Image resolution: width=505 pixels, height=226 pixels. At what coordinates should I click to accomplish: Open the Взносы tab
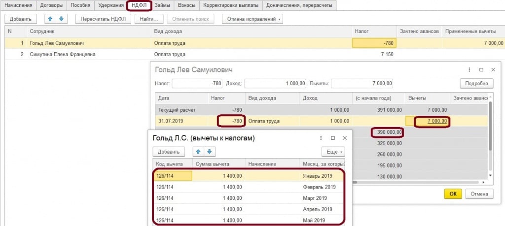185,5
